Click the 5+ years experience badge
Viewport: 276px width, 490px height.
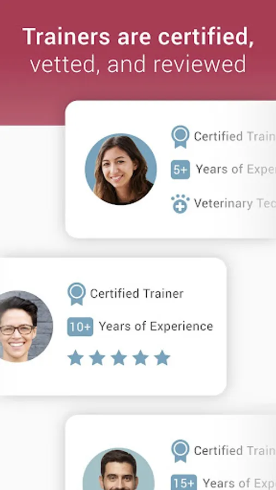180,170
